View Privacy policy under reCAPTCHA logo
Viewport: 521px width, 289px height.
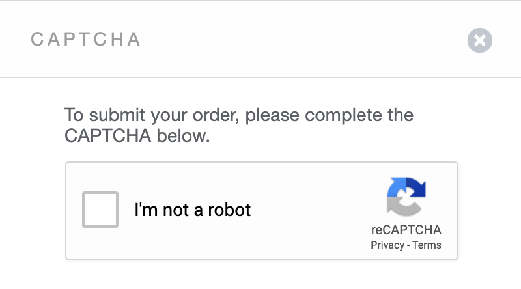pyautogui.click(x=387, y=245)
